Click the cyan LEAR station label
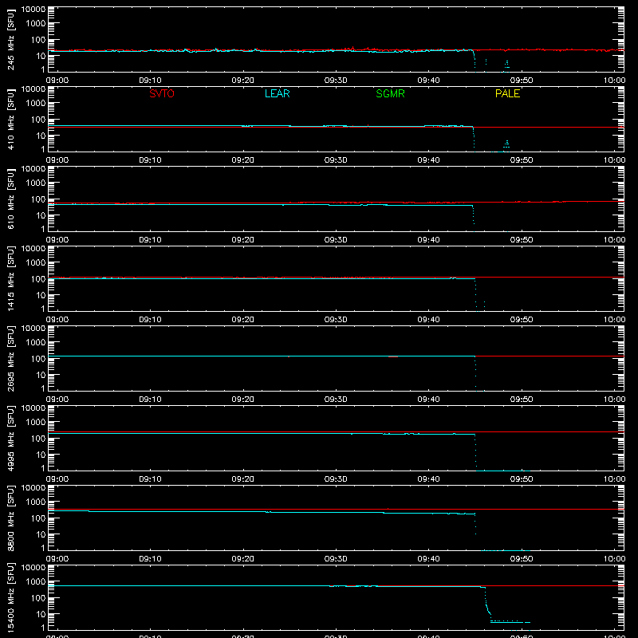This screenshot has height=638, width=638. pyautogui.click(x=277, y=93)
